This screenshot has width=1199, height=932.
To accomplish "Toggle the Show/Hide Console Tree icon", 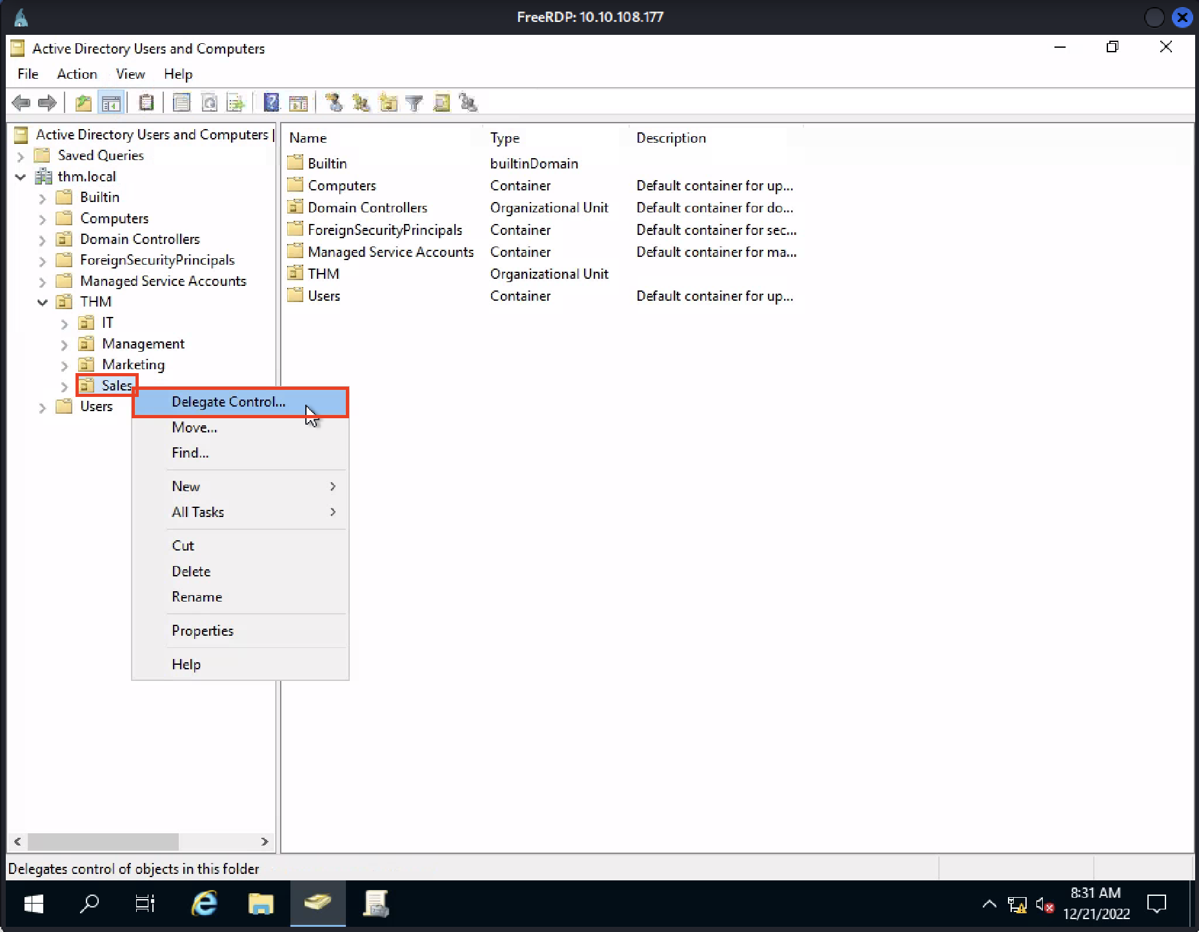I will click(x=111, y=103).
